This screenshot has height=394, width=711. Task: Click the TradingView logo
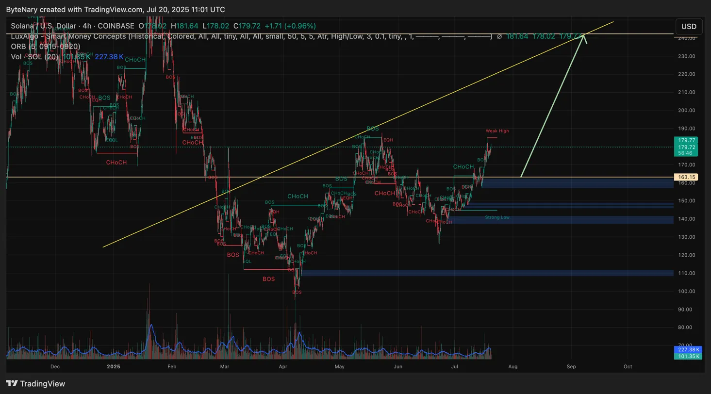[x=36, y=383]
